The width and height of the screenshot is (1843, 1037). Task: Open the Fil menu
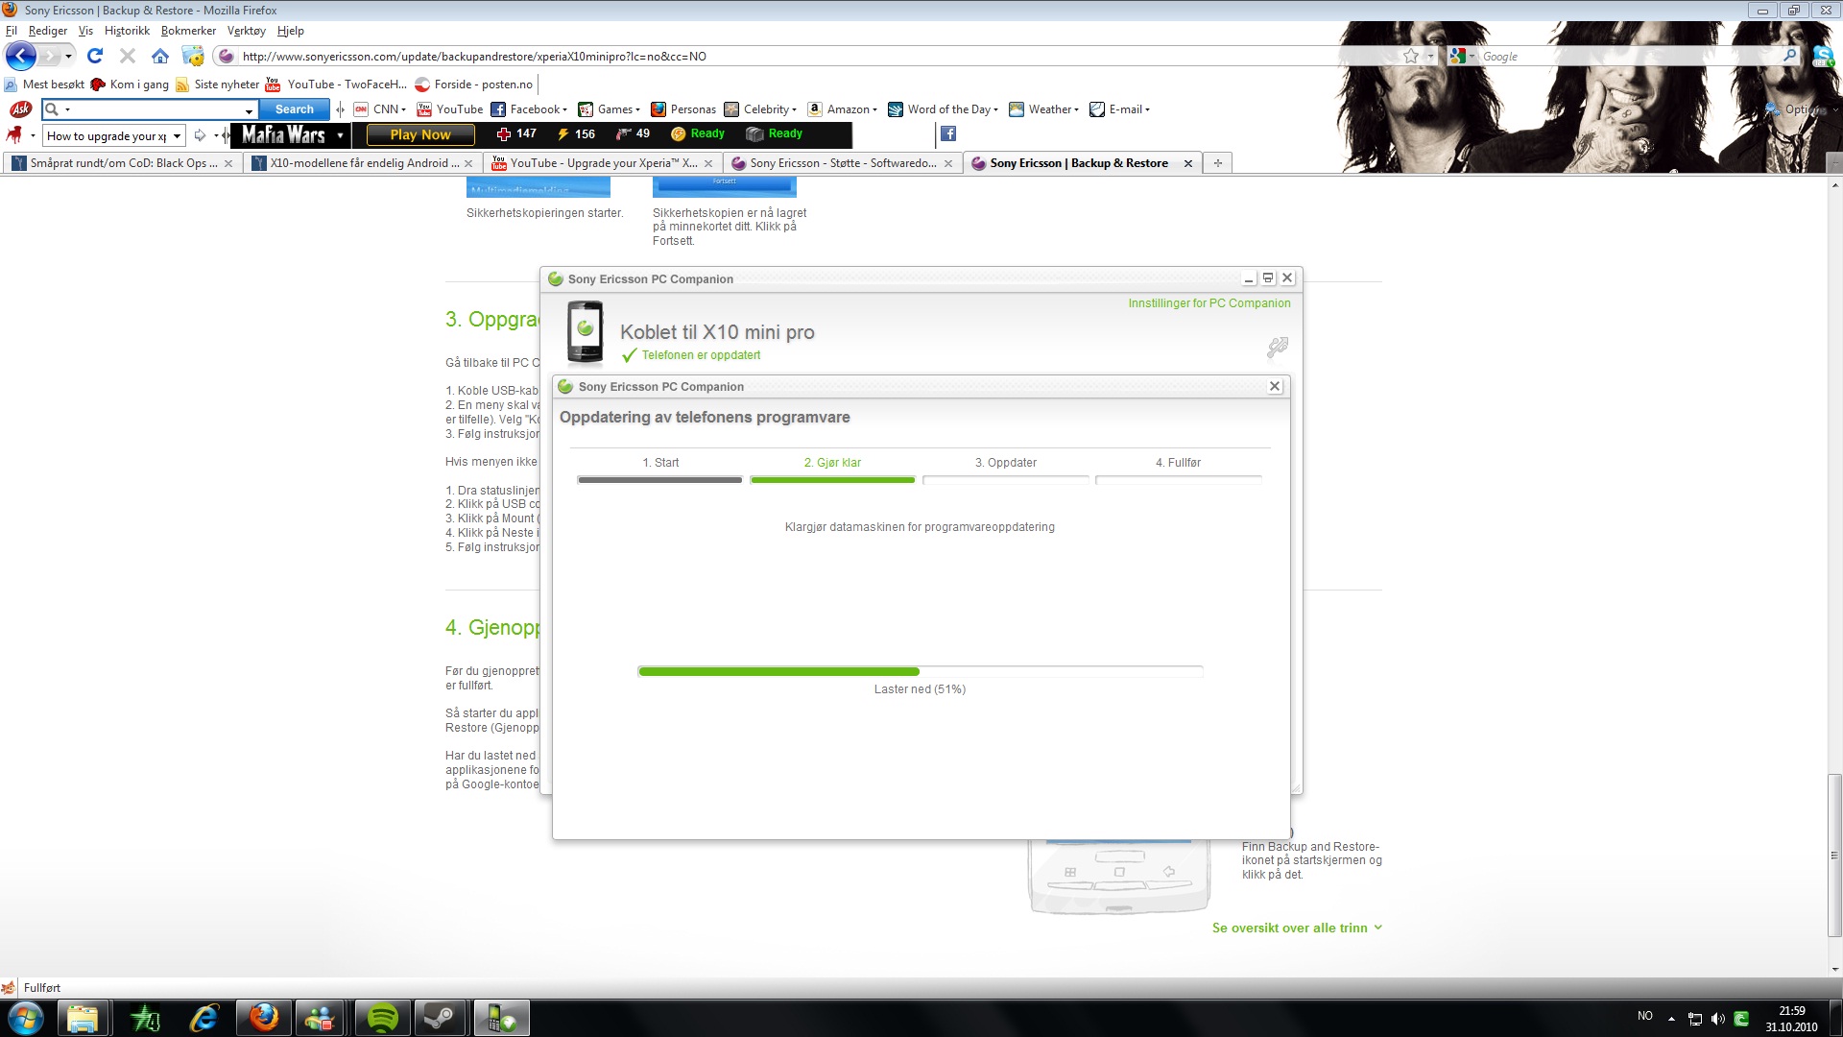click(x=12, y=31)
